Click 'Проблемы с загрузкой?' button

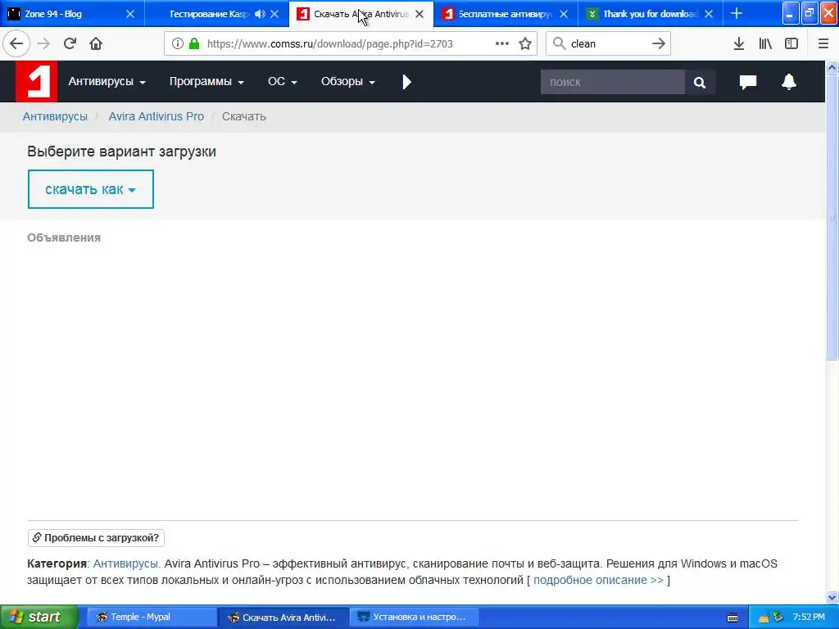click(96, 538)
